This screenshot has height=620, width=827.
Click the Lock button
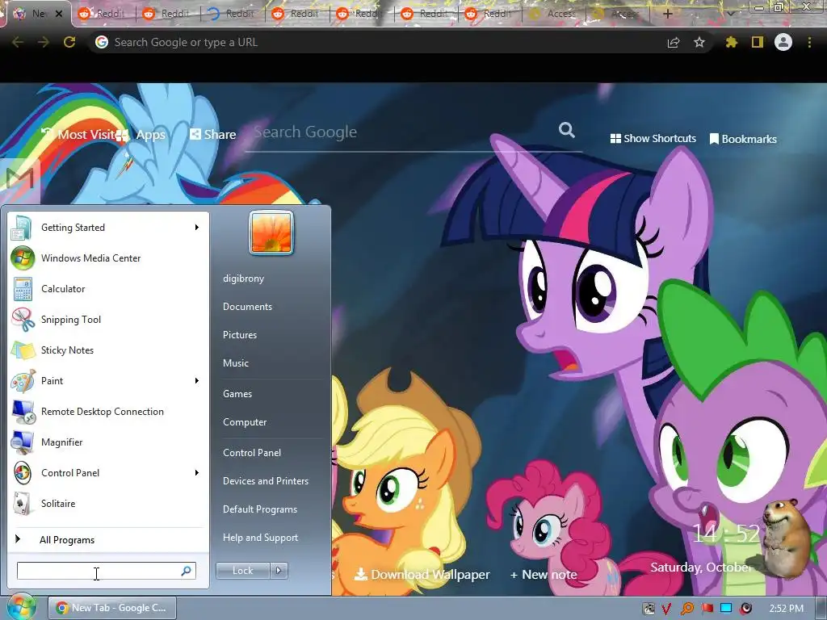(x=242, y=571)
